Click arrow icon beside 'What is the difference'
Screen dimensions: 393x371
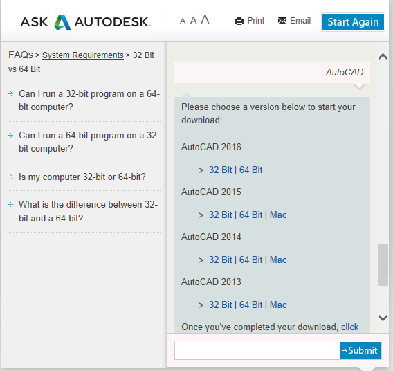11,205
